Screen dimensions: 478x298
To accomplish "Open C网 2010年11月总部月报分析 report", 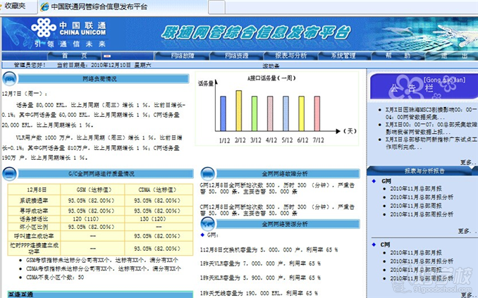I will 422,261.
